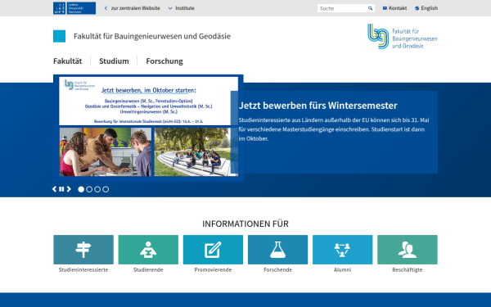Switch language to English
Screen dimensions: 491x307
pos(426,8)
